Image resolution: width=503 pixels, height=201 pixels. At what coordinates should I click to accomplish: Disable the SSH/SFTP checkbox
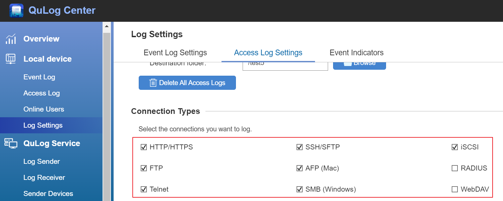300,147
